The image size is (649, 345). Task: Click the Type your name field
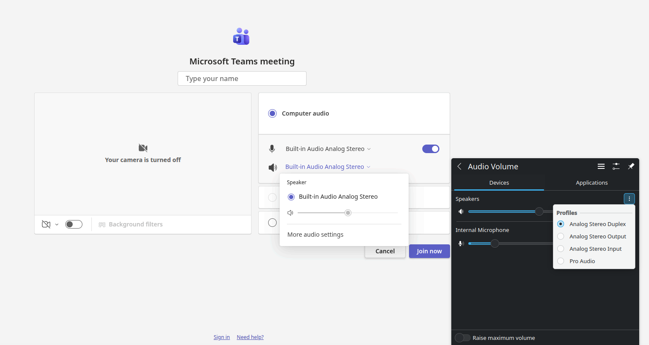[242, 78]
